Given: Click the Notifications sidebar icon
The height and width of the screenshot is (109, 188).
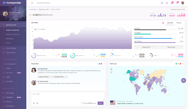Looking at the screenshot, I should (x=4, y=106).
